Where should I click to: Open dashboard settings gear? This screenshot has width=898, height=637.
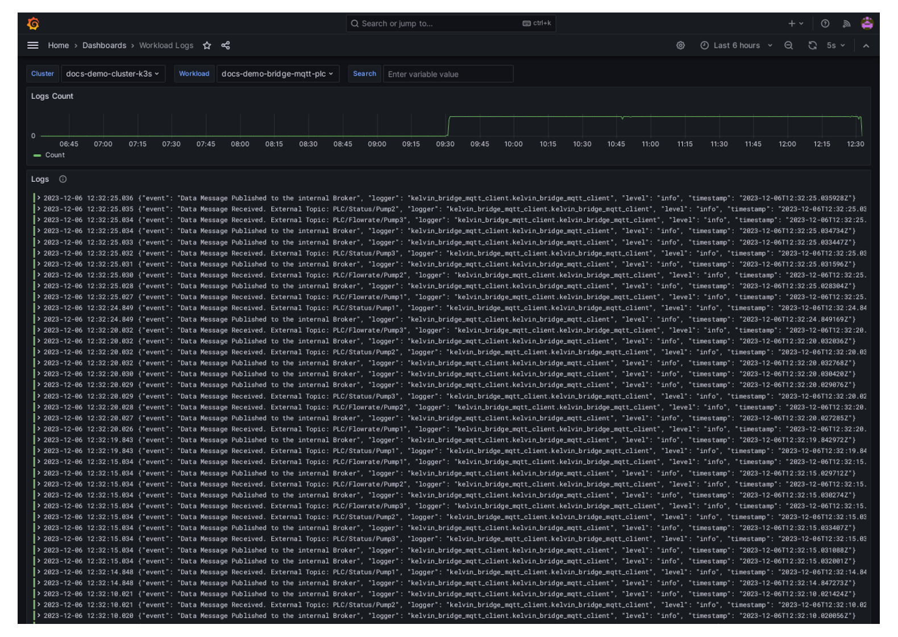pos(680,45)
